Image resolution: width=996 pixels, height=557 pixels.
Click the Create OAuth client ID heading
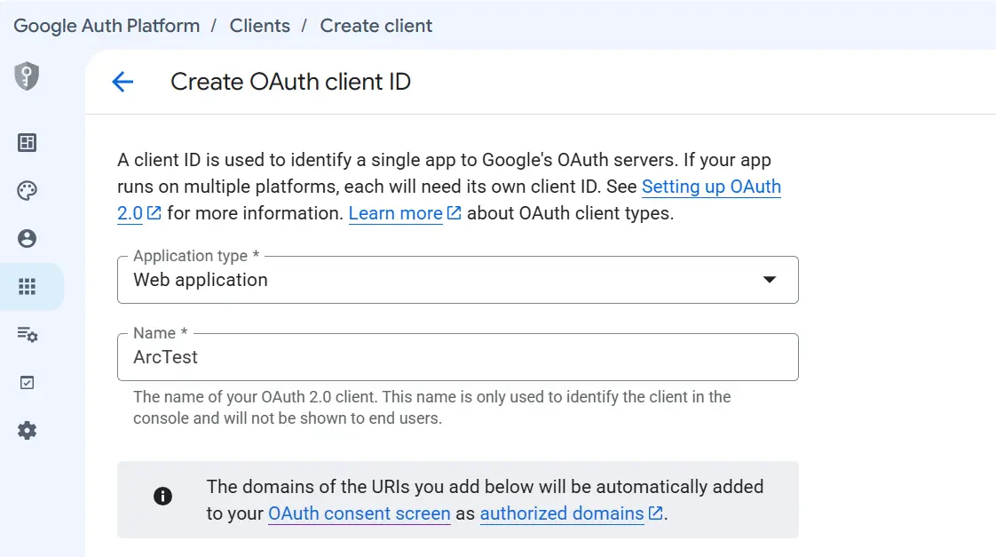point(290,82)
